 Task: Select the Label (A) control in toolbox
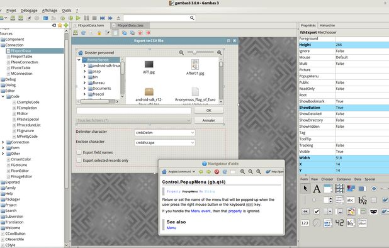(x=317, y=189)
